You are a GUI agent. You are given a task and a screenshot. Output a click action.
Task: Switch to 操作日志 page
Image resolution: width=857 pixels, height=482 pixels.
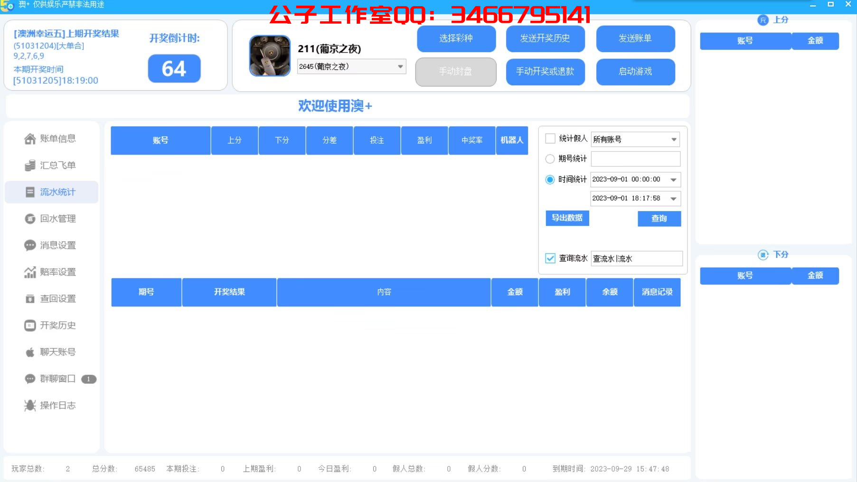click(x=51, y=405)
